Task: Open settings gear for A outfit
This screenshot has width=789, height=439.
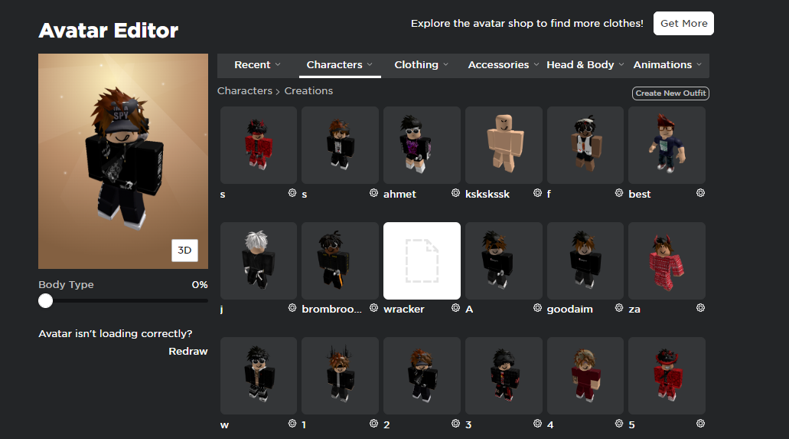Action: coord(537,308)
